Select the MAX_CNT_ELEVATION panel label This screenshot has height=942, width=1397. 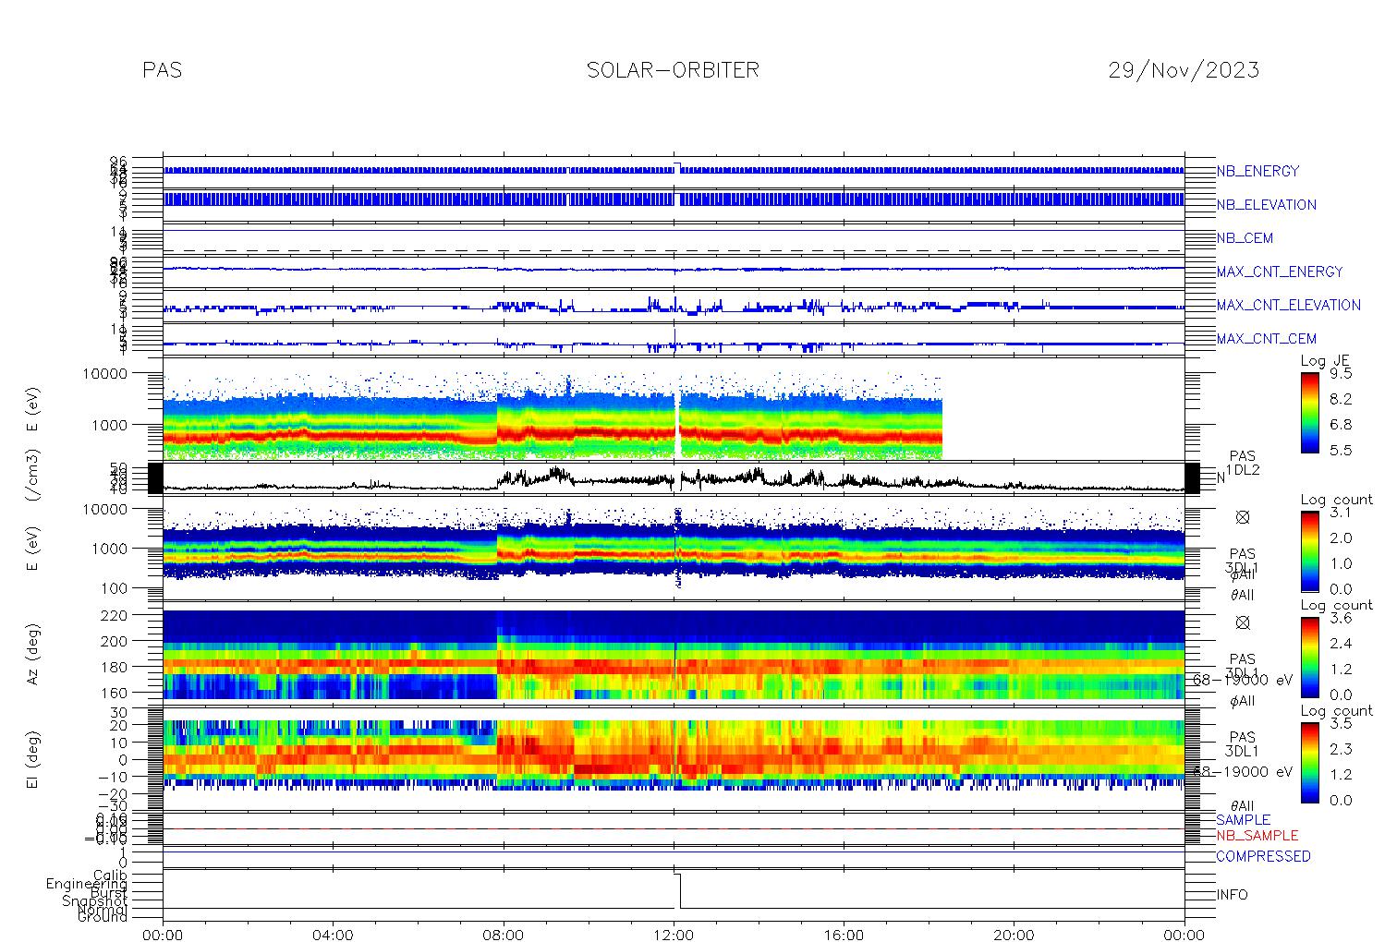click(x=1288, y=305)
